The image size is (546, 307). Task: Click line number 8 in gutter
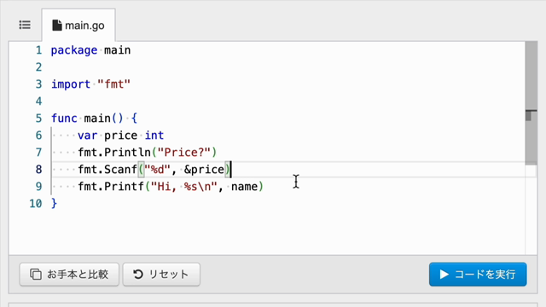pos(38,170)
